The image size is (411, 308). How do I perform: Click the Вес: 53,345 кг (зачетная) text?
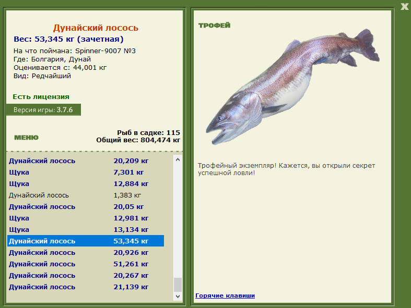click(x=68, y=39)
